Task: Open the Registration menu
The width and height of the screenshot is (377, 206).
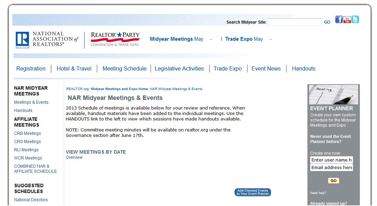Action: pyautogui.click(x=31, y=69)
